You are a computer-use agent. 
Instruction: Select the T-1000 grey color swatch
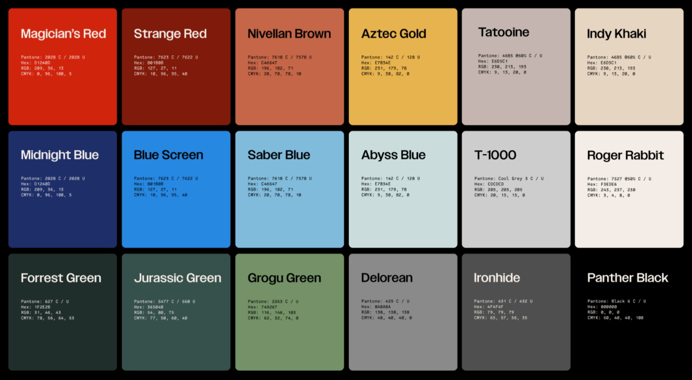(x=516, y=190)
